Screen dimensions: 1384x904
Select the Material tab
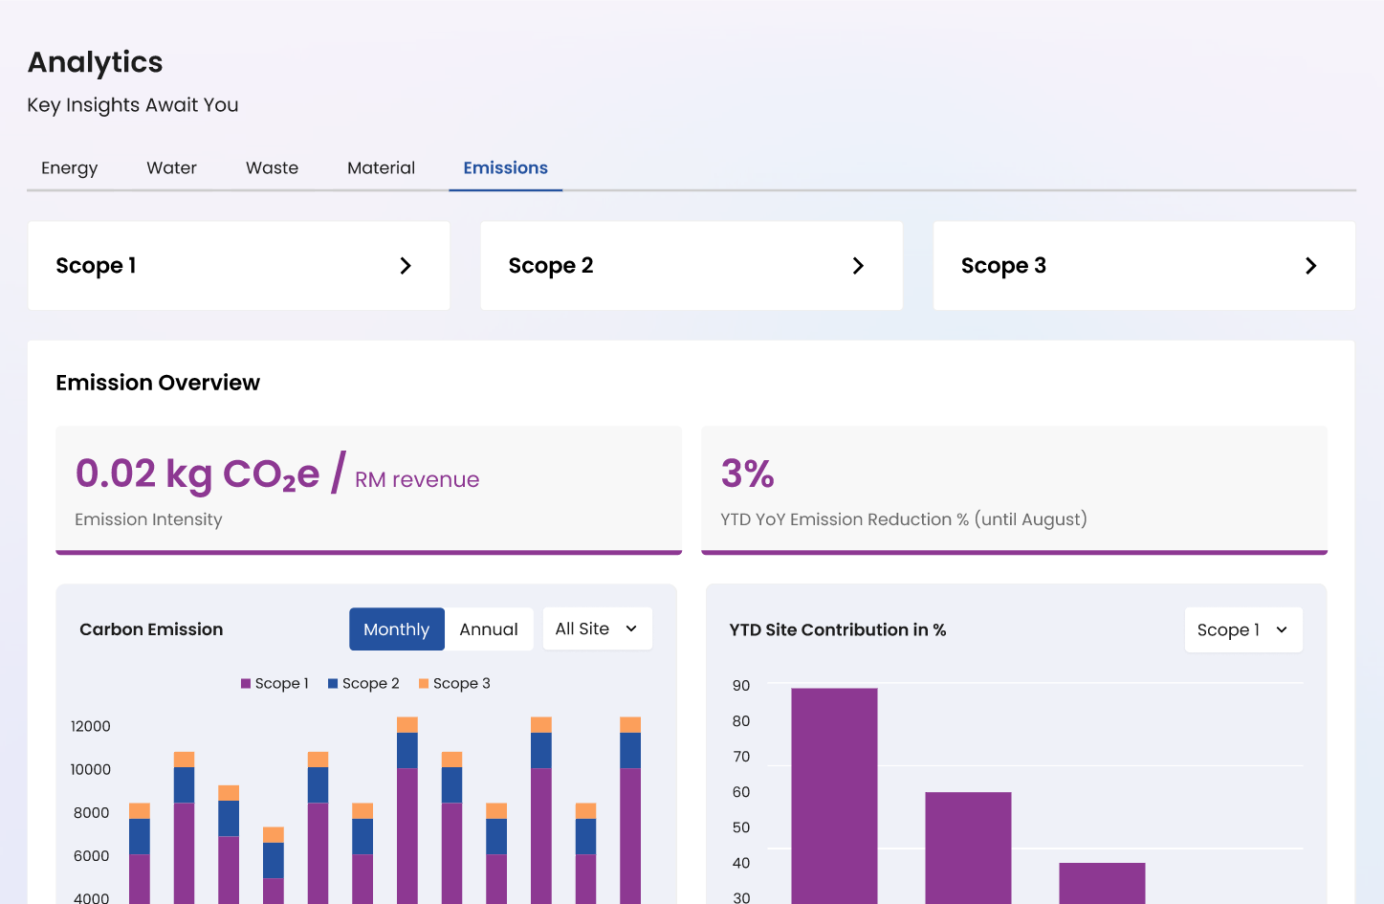pyautogui.click(x=381, y=168)
